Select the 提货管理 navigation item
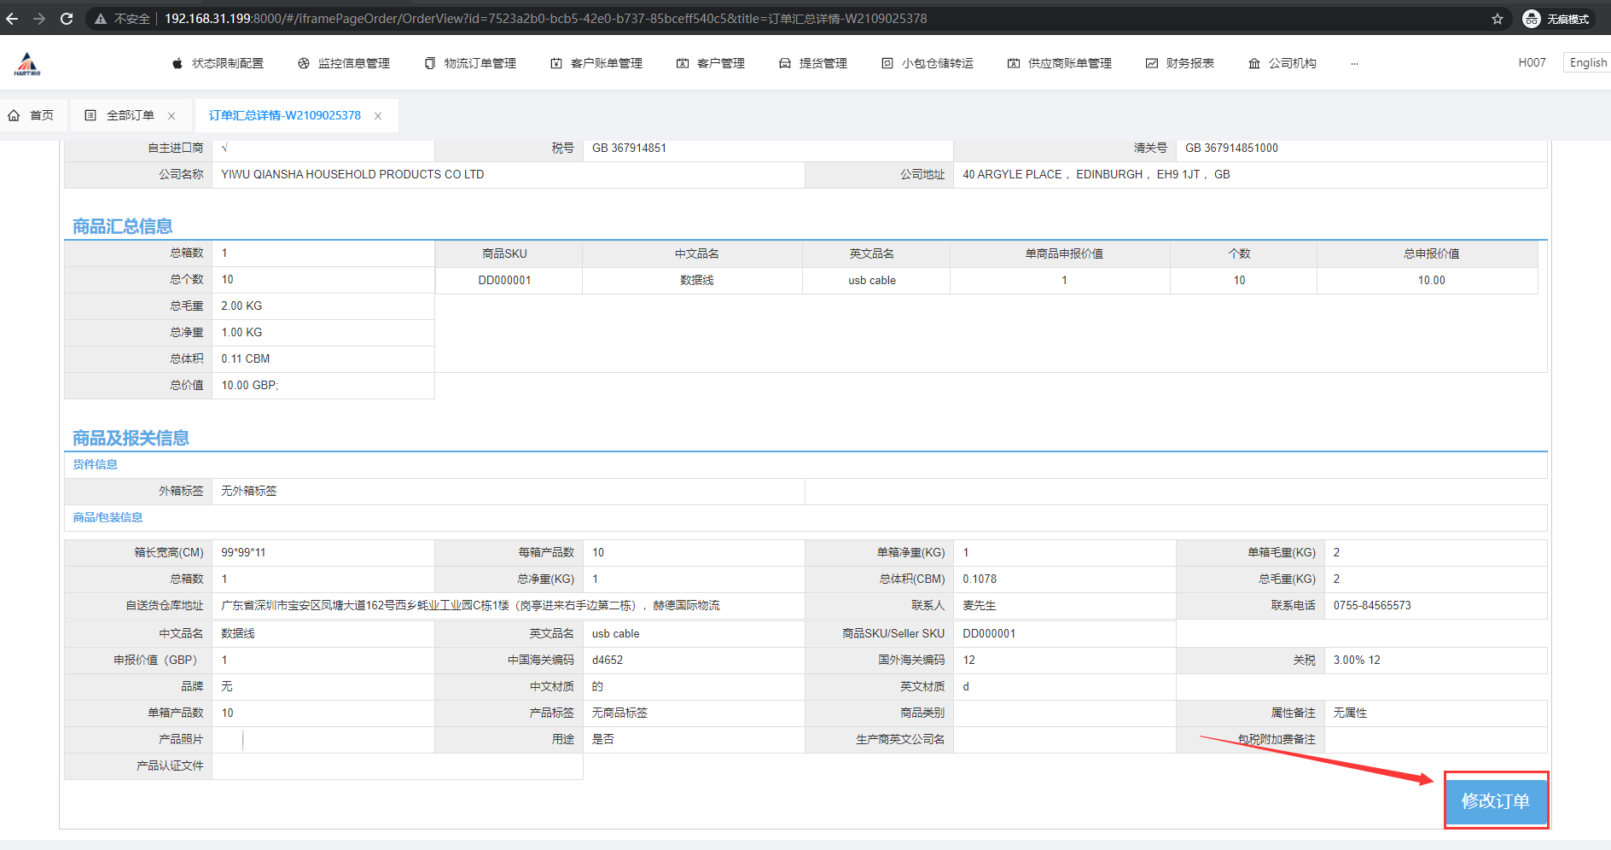This screenshot has height=850, width=1611. pos(813,63)
